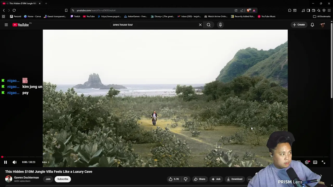Go to YouTube home via logo

point(21,25)
